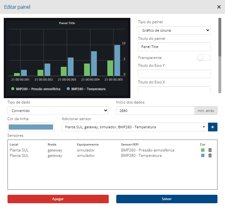Open the Tipo de dado dropdown
225x207 pixels.
[x=58, y=111]
